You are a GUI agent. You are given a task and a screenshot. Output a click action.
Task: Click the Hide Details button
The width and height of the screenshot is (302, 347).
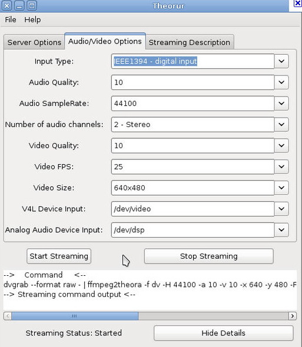pyautogui.click(x=223, y=333)
